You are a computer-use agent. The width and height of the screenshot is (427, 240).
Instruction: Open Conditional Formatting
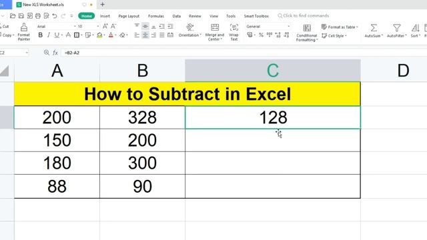click(307, 33)
